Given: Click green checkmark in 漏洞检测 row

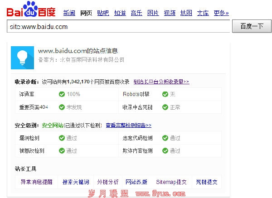Looking at the screenshot, I should [62, 138].
